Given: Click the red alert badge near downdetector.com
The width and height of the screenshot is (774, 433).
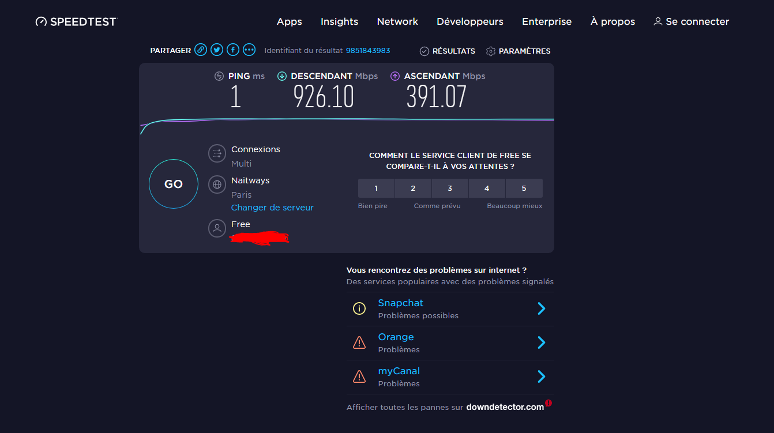Looking at the screenshot, I should [548, 403].
